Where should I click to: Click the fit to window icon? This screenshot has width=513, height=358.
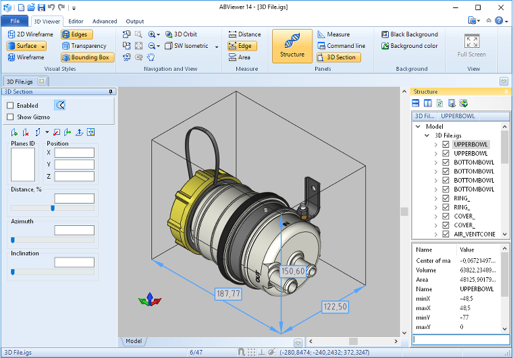click(139, 46)
